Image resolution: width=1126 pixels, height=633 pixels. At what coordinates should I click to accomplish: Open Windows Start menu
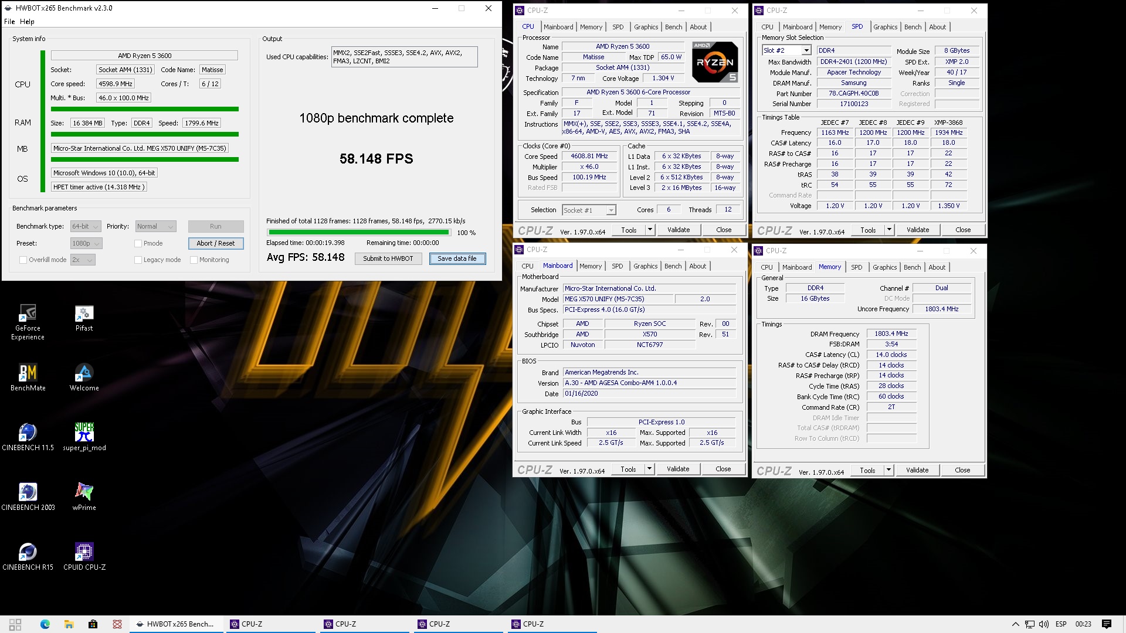(15, 624)
